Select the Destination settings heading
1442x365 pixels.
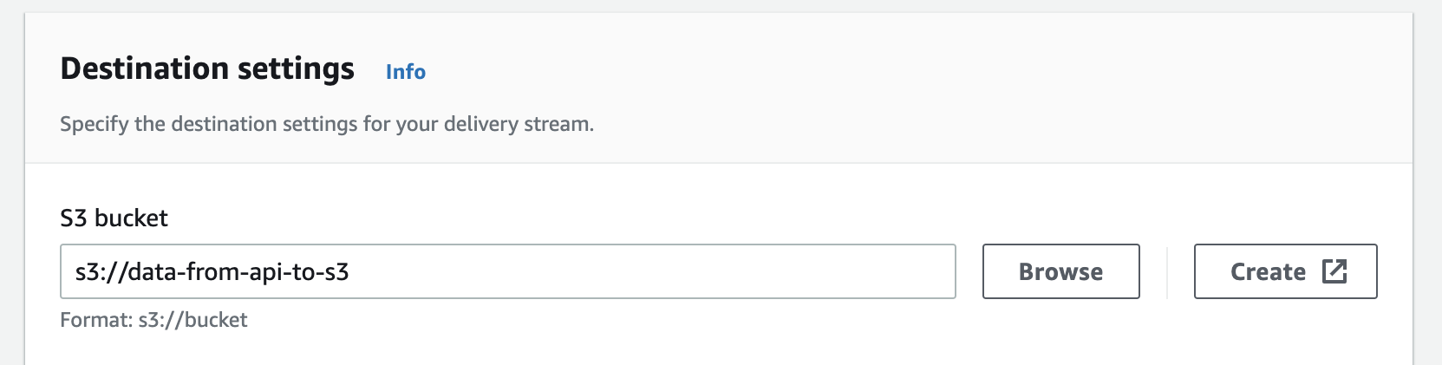point(207,68)
